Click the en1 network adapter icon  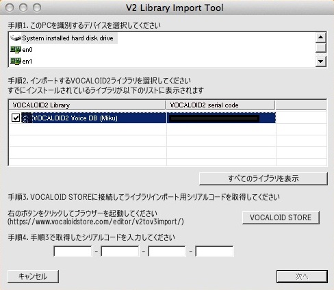16,61
